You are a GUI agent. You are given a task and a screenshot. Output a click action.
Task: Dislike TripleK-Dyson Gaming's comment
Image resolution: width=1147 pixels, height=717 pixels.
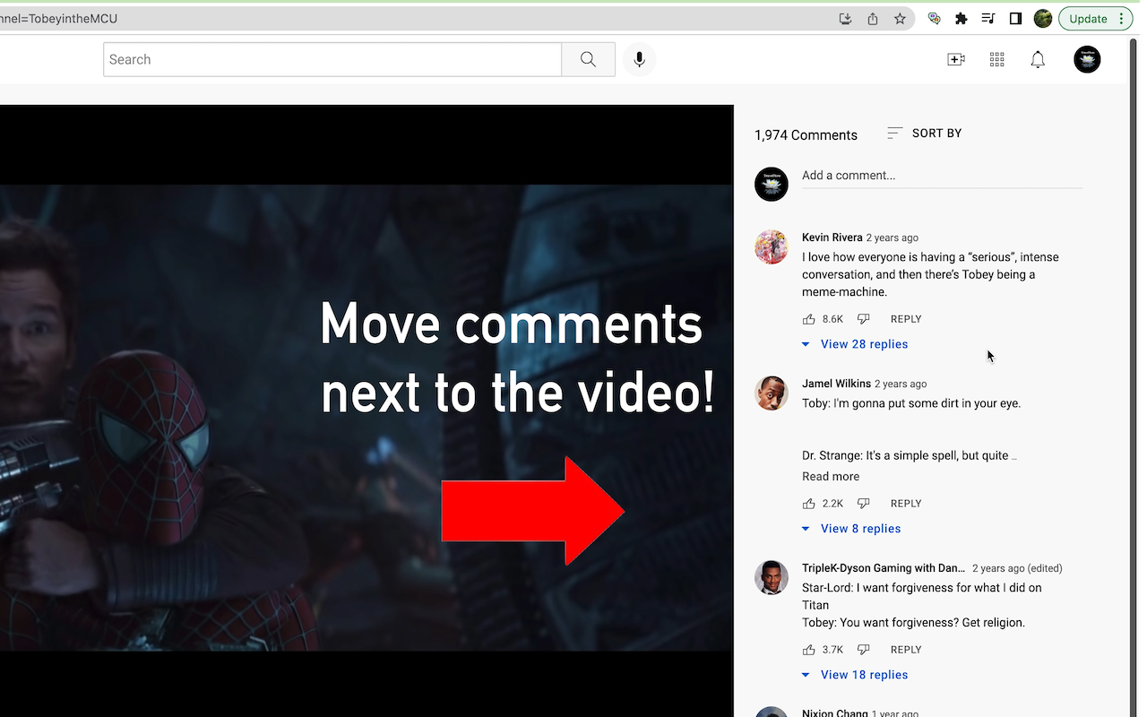(864, 650)
